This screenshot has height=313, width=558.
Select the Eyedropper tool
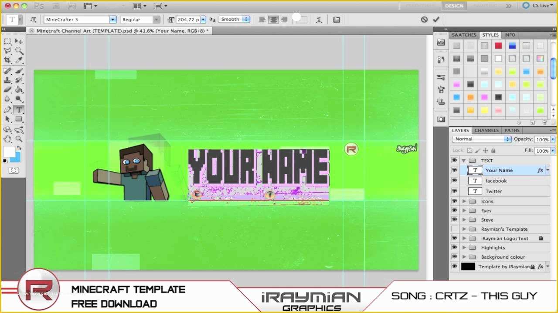pyautogui.click(x=19, y=60)
